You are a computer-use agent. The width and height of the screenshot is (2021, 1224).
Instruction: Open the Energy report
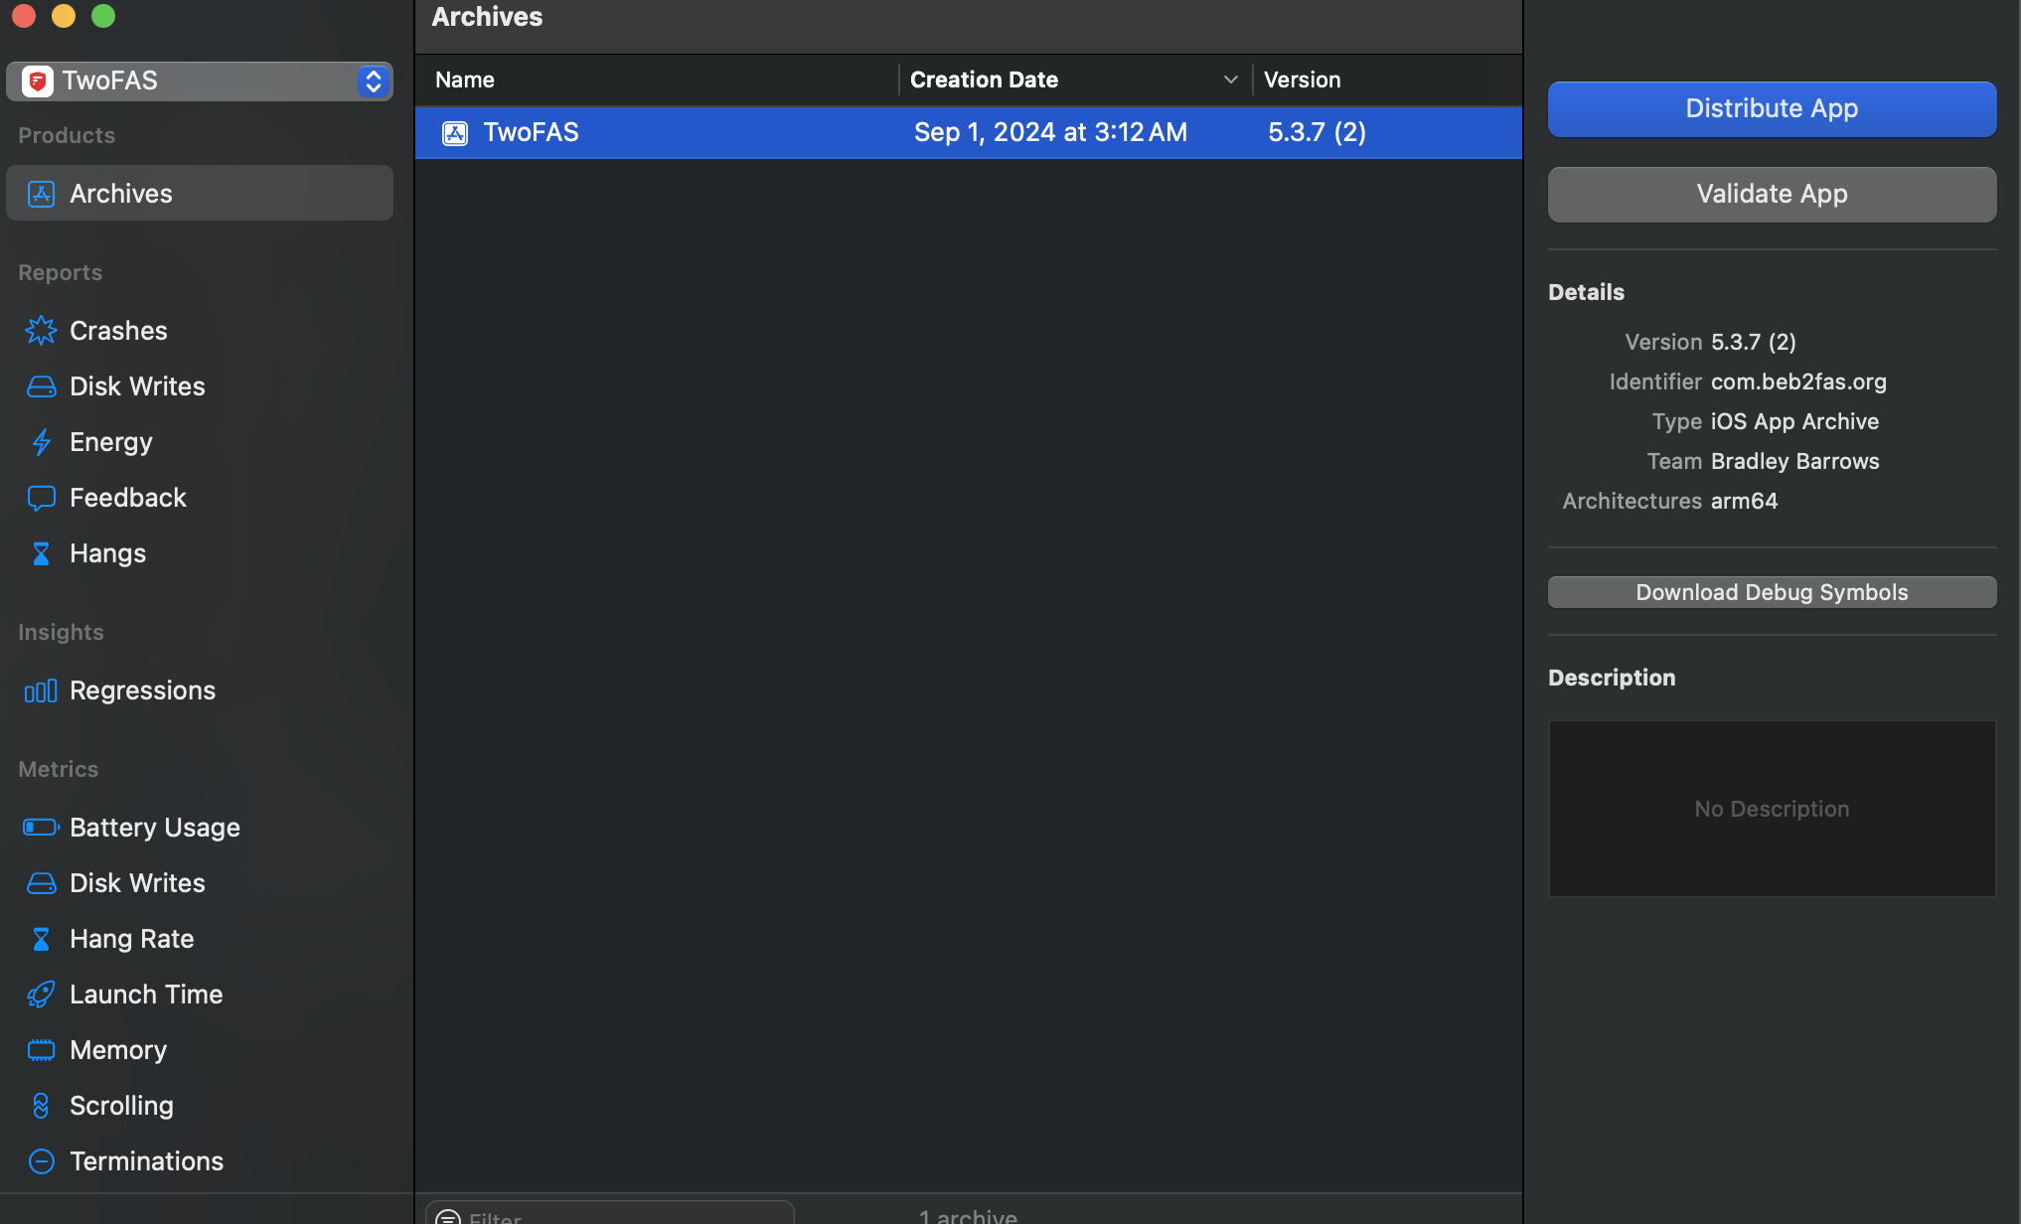(200, 441)
